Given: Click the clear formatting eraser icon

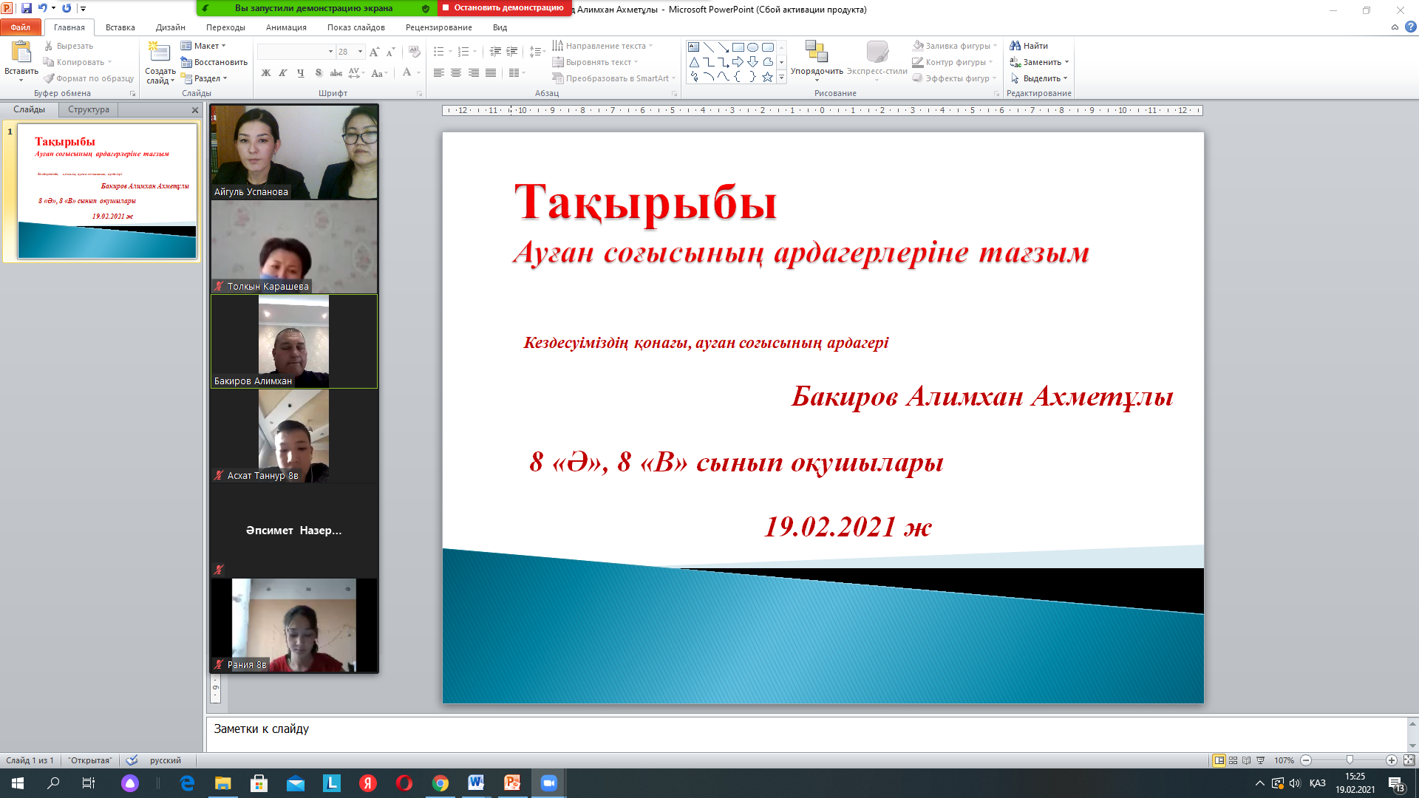Looking at the screenshot, I should coord(415,52).
